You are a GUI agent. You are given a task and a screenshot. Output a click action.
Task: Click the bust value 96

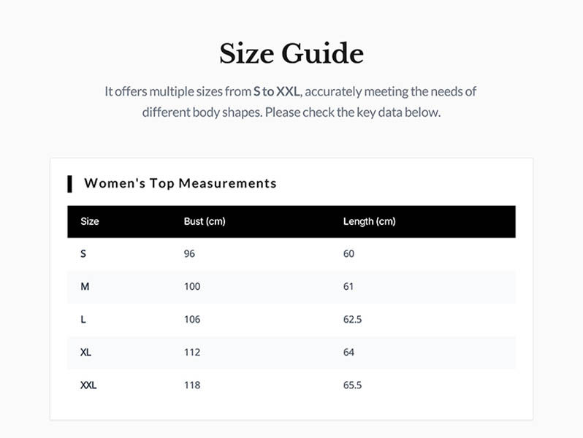(x=189, y=254)
